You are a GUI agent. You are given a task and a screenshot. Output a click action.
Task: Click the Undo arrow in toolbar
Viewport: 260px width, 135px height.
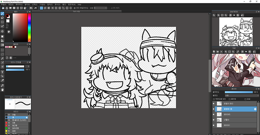(x=31, y=8)
